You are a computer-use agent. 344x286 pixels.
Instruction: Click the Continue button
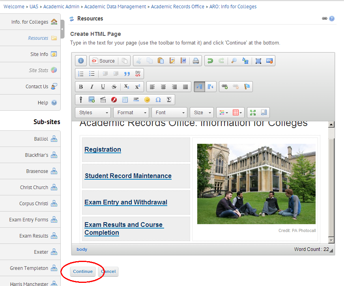(x=83, y=271)
